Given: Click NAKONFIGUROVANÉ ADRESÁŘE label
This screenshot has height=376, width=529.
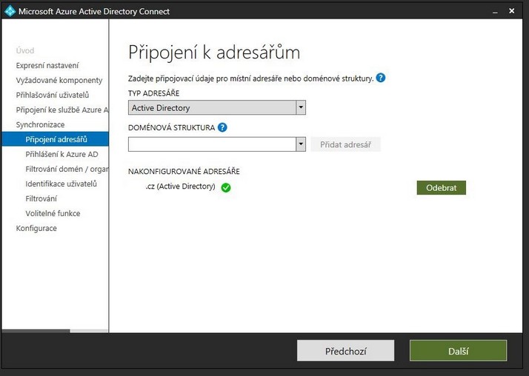Looking at the screenshot, I should tap(184, 171).
